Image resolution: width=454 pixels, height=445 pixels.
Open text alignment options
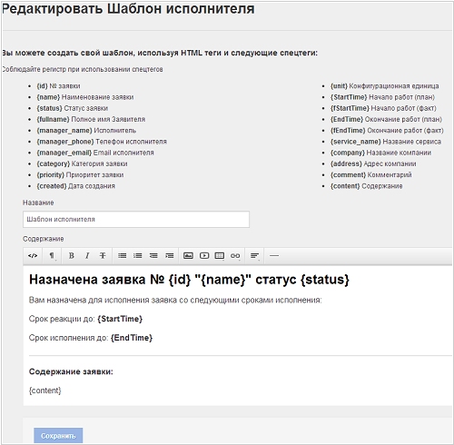coord(255,256)
